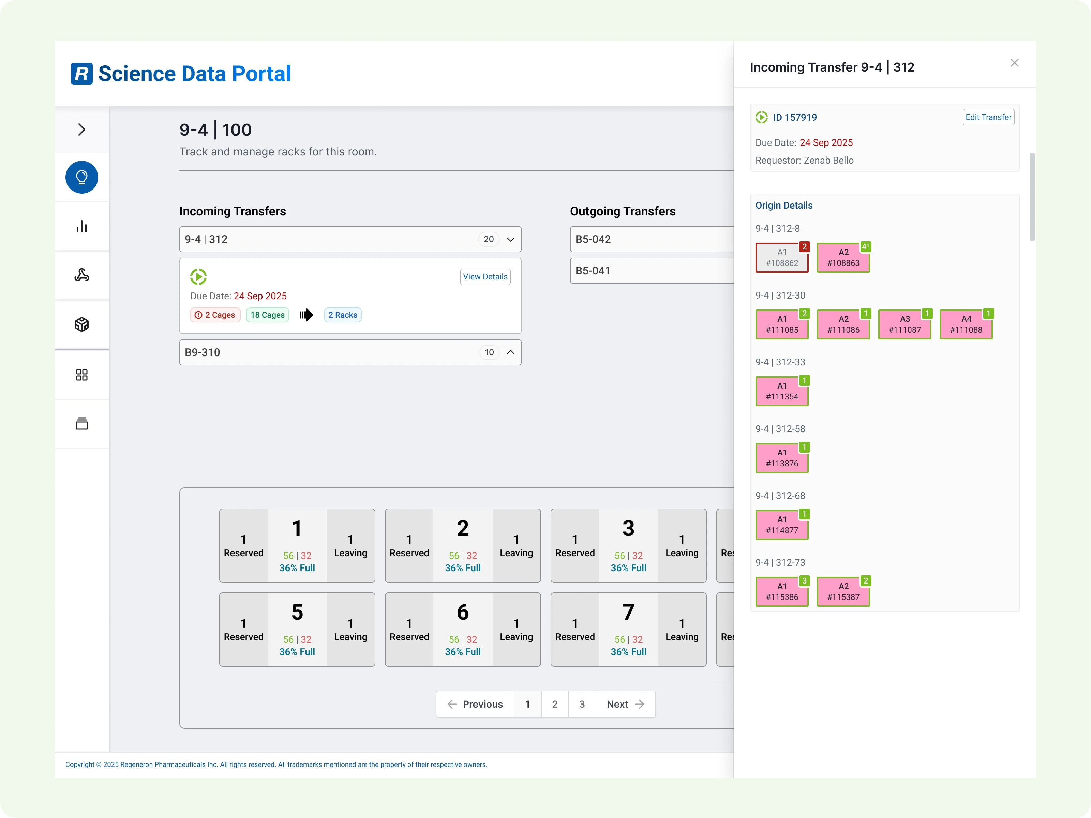Close the Incoming Transfer side panel
The image size is (1091, 818).
pyautogui.click(x=1014, y=63)
